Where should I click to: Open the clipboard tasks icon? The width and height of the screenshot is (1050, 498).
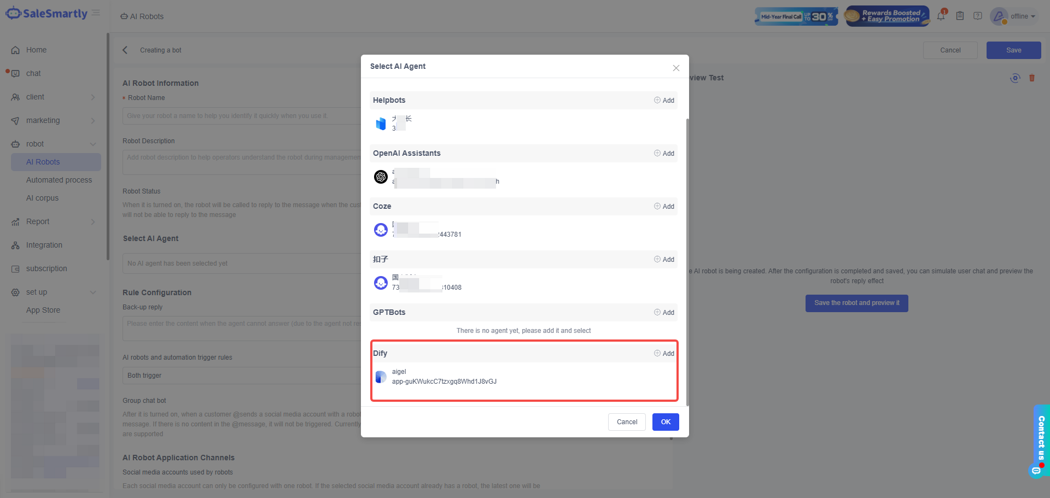click(960, 16)
